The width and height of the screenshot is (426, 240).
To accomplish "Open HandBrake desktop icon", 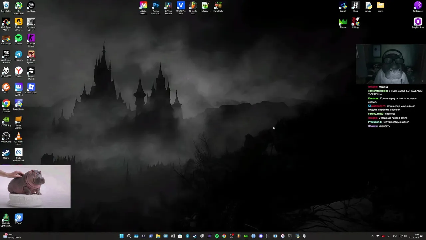I will [218, 7].
